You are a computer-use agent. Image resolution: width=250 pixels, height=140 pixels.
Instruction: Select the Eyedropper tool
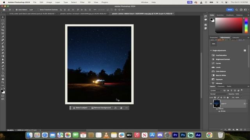tap(3, 37)
